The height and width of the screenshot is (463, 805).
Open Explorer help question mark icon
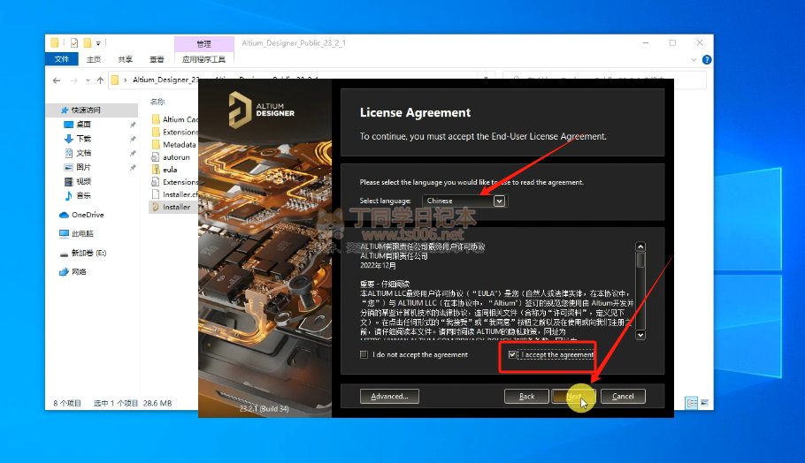point(707,59)
